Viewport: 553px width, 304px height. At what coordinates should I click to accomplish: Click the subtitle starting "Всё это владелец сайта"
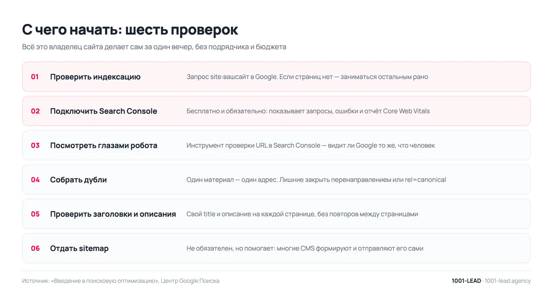click(154, 47)
